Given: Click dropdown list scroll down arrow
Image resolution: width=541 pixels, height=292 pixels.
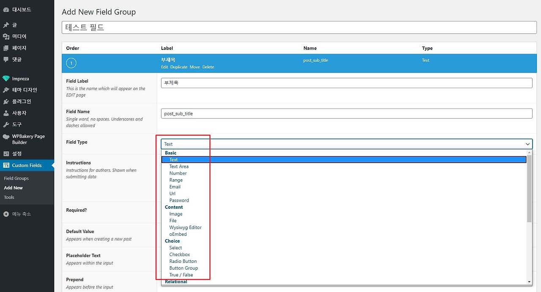Looking at the screenshot, I should point(529,282).
